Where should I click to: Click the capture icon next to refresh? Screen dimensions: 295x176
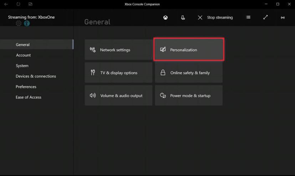click(30, 4)
